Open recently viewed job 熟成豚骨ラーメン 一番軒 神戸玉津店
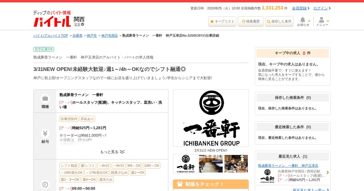The width and height of the screenshot is (364, 191). [x=288, y=166]
